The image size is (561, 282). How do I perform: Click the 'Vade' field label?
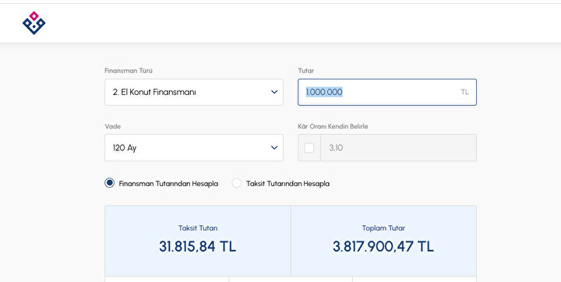tap(113, 126)
